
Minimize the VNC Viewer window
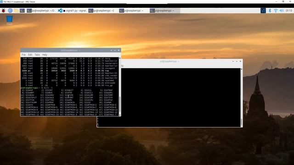276,1
